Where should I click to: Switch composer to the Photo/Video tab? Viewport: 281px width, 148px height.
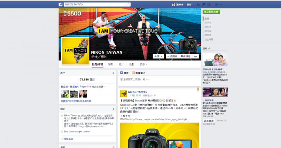pyautogui.click(x=139, y=73)
